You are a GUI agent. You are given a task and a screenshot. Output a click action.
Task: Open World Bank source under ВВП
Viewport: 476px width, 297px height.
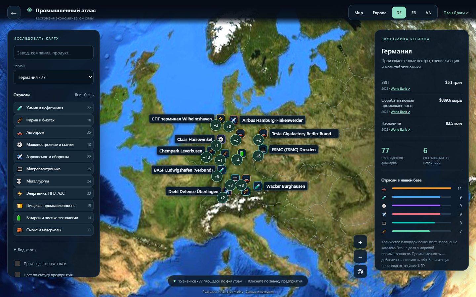pyautogui.click(x=400, y=89)
